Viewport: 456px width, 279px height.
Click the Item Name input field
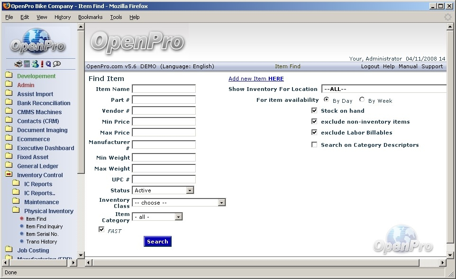pyautogui.click(x=164, y=89)
